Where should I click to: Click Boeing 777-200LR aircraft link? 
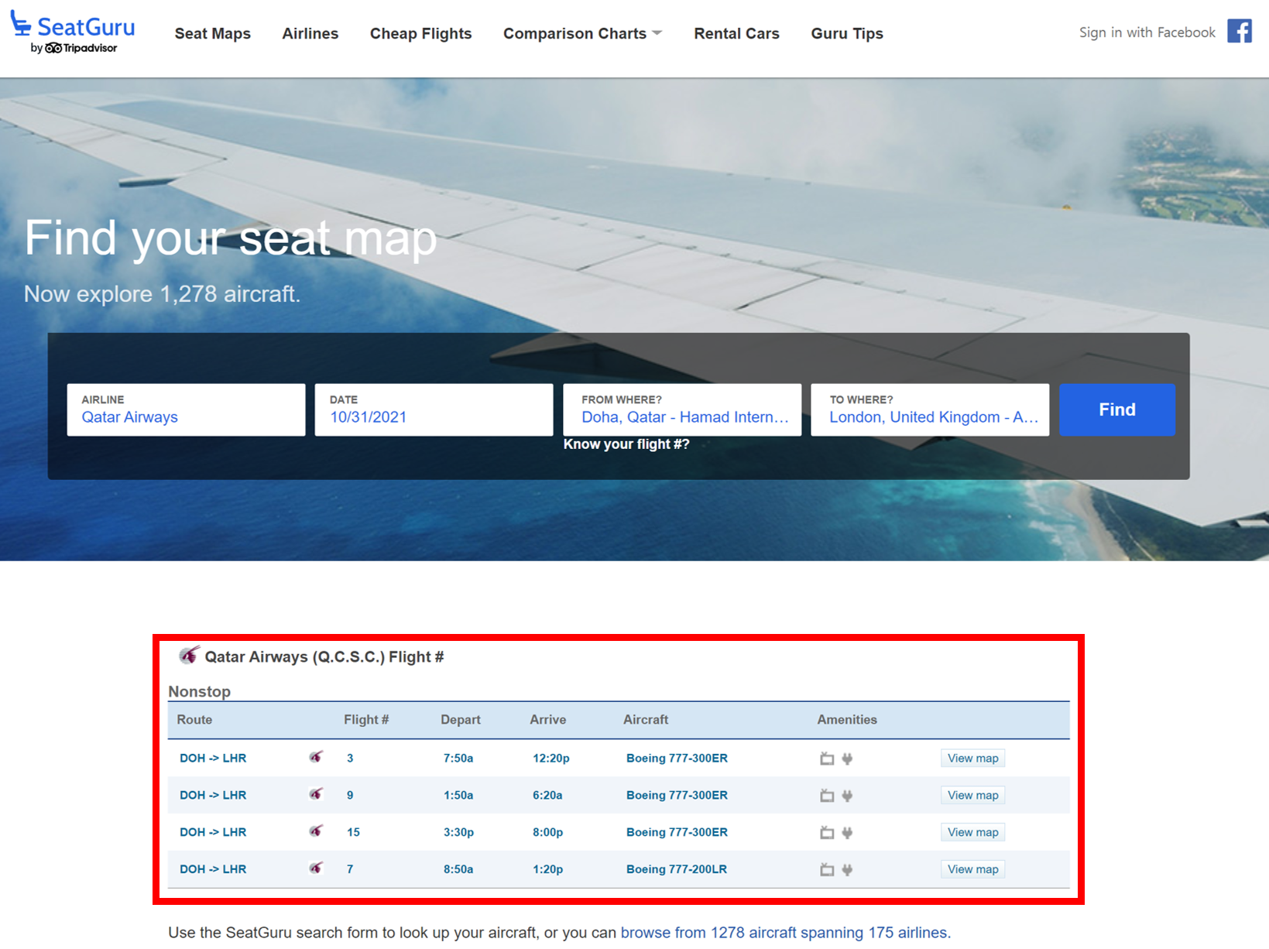(677, 869)
